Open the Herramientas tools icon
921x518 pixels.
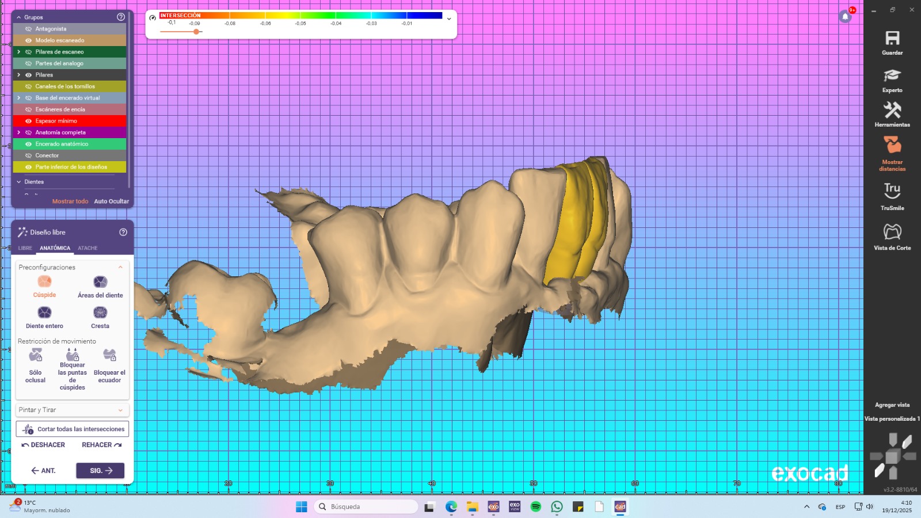892,110
